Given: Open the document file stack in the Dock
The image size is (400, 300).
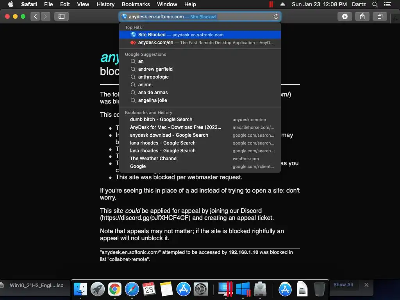Looking at the screenshot, I should (302, 289).
